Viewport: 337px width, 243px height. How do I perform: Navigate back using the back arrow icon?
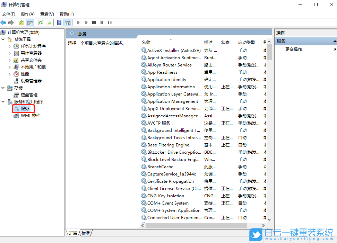3,22
